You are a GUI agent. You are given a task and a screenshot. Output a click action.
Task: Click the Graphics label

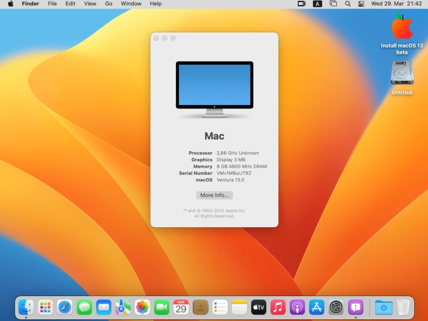tap(202, 160)
